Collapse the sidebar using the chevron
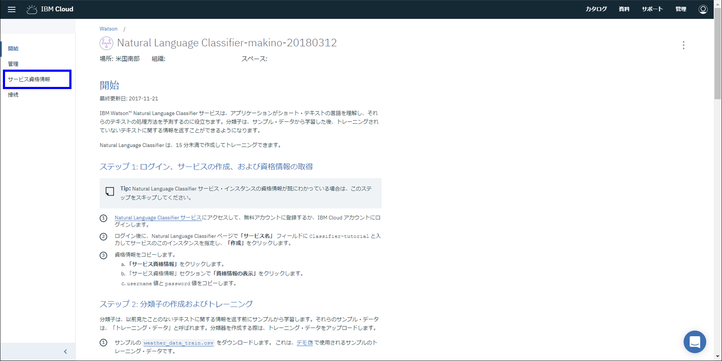The image size is (722, 361). pos(65,351)
